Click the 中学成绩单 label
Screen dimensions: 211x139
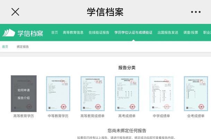click(x=161, y=116)
